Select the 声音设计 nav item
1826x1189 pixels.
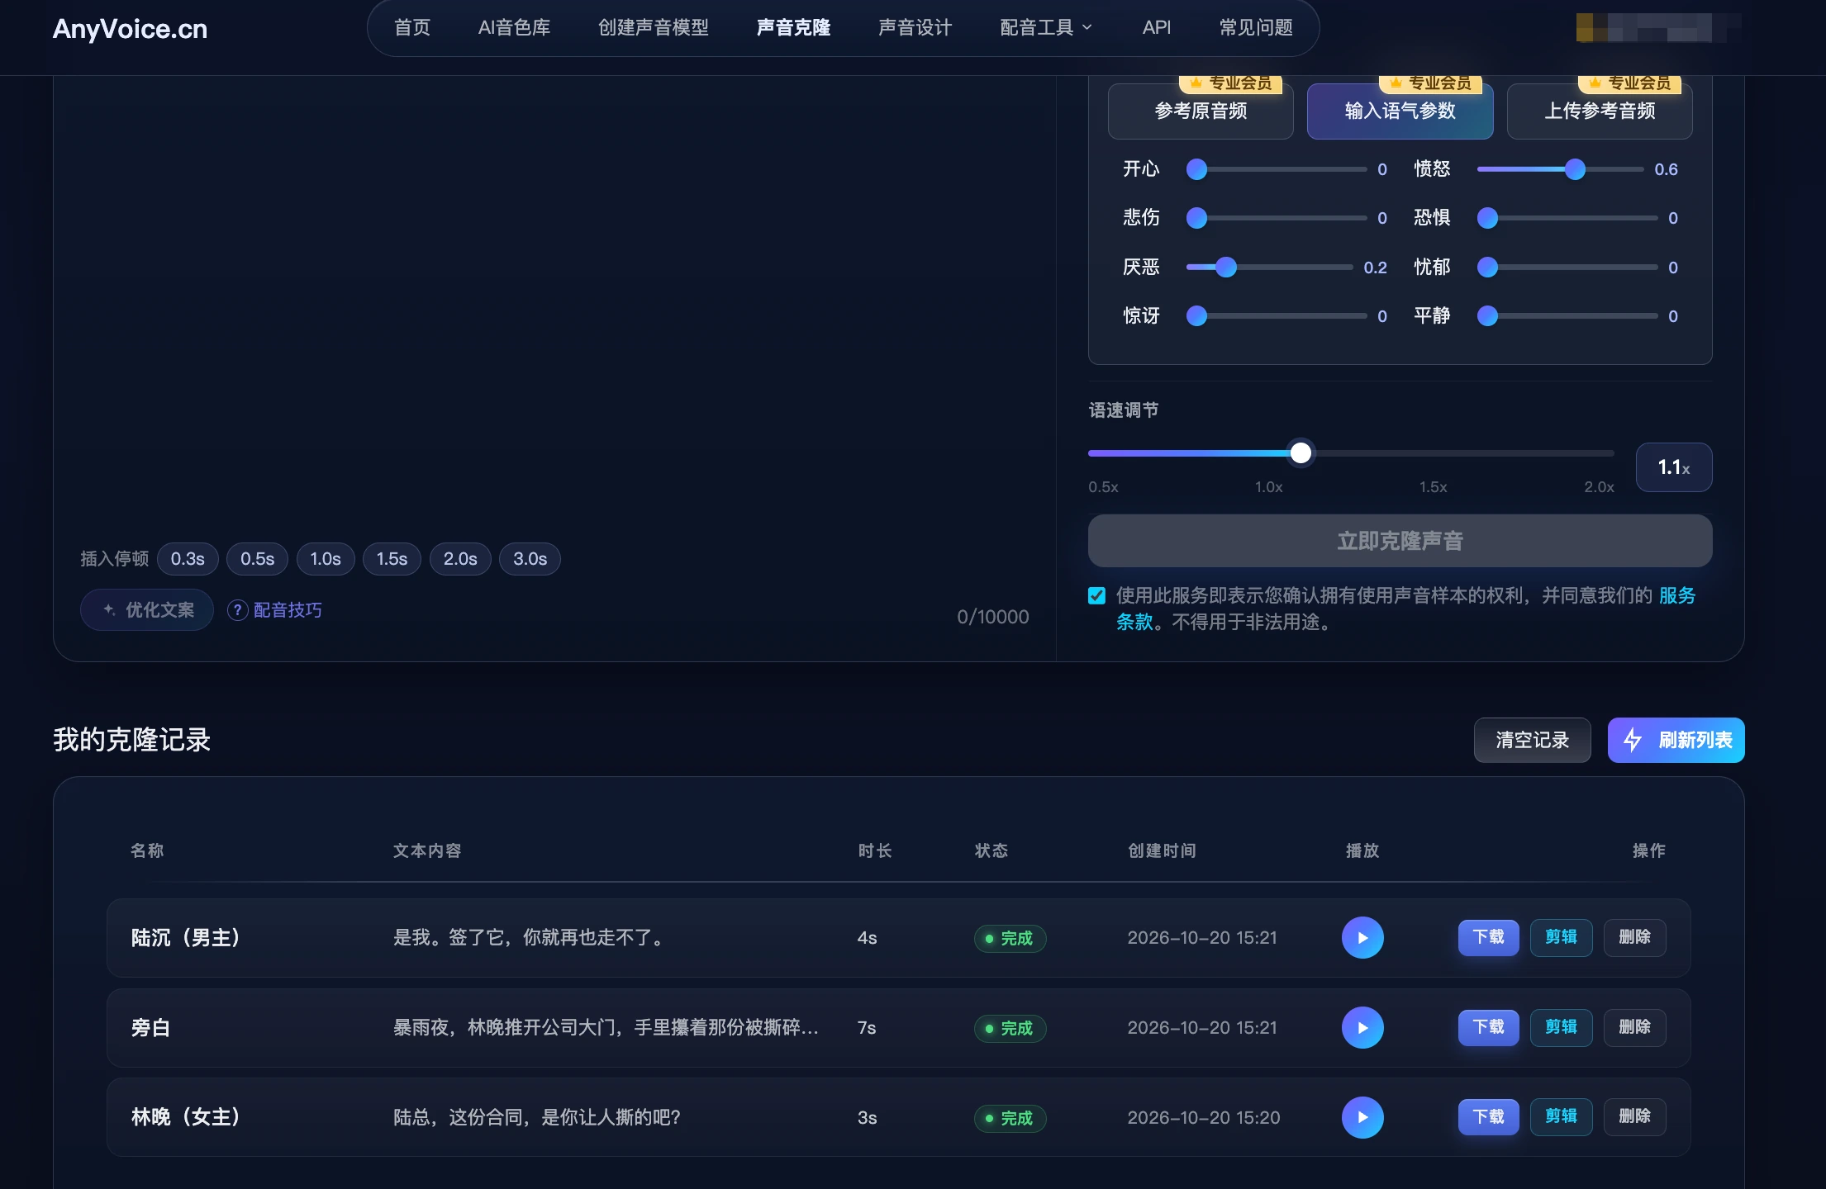click(915, 28)
